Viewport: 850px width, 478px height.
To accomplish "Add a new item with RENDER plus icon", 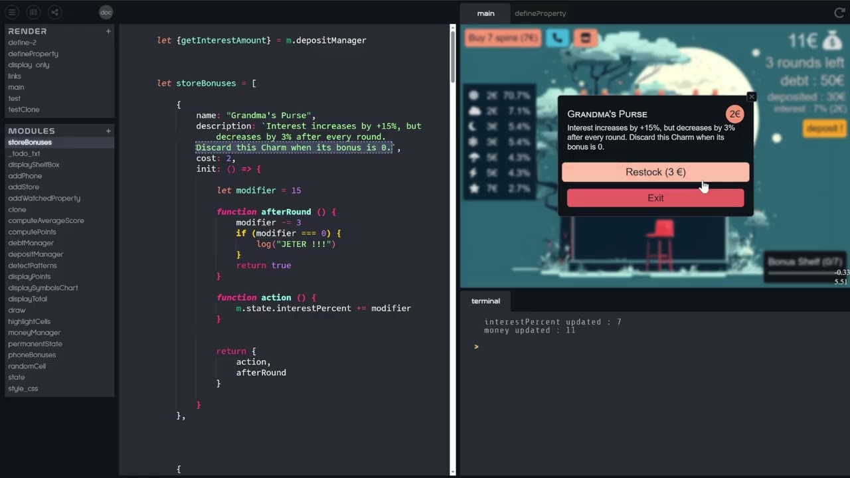I will [x=108, y=31].
